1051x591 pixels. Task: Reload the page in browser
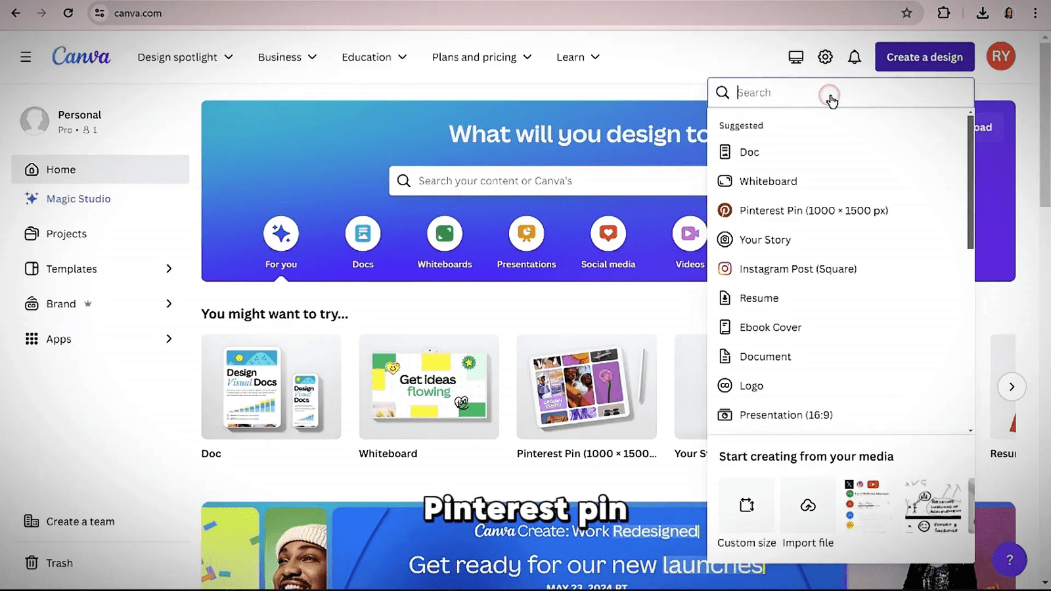[68, 13]
